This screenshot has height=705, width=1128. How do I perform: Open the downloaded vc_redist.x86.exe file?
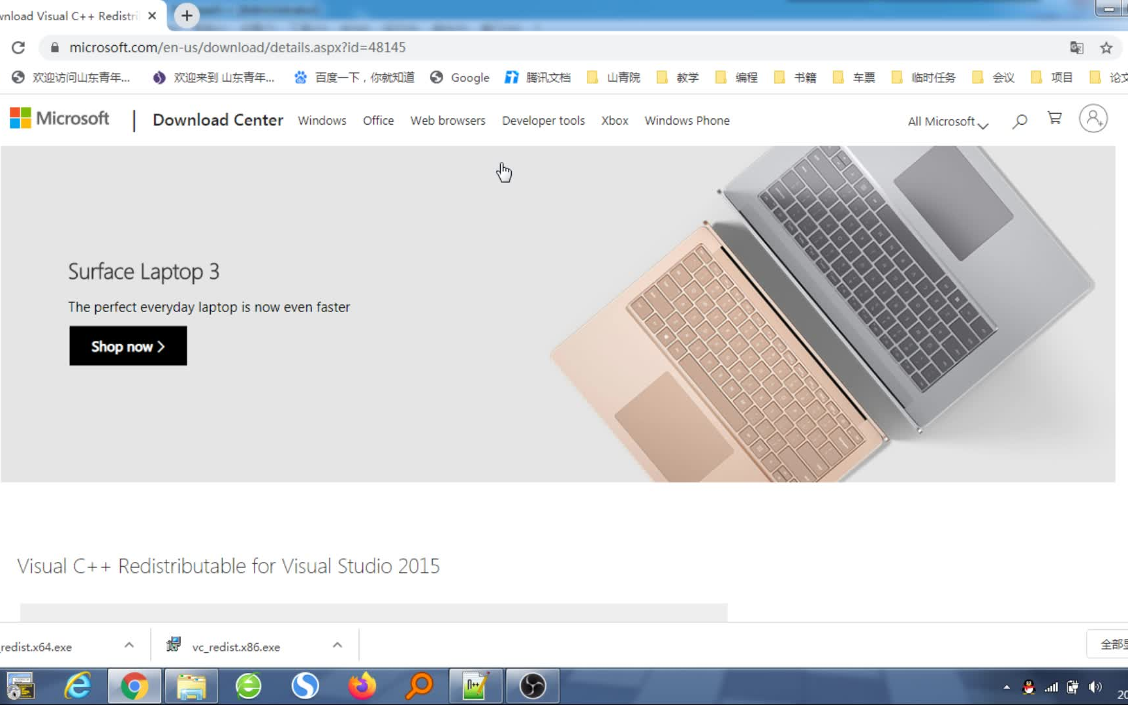point(225,646)
